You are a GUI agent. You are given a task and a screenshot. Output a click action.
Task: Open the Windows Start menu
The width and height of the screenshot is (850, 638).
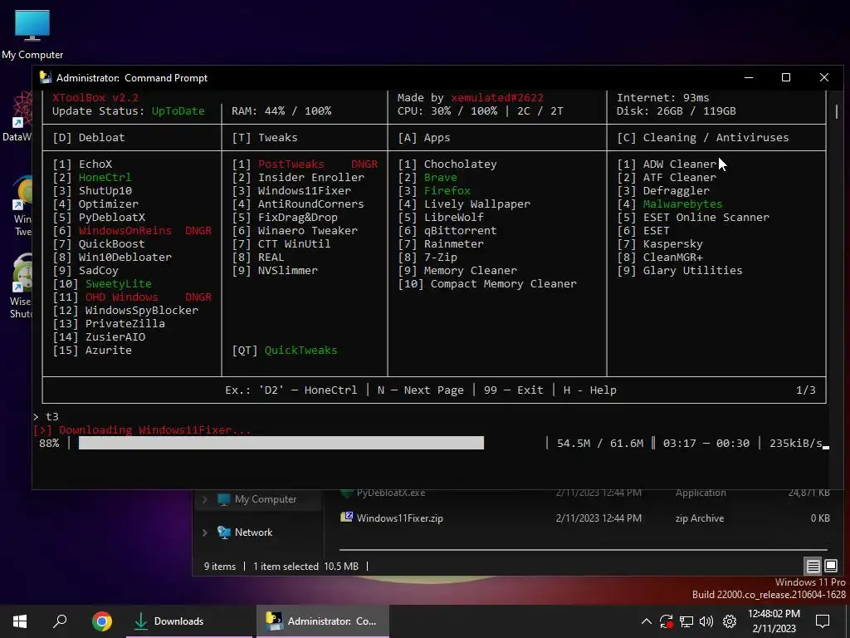point(20,621)
